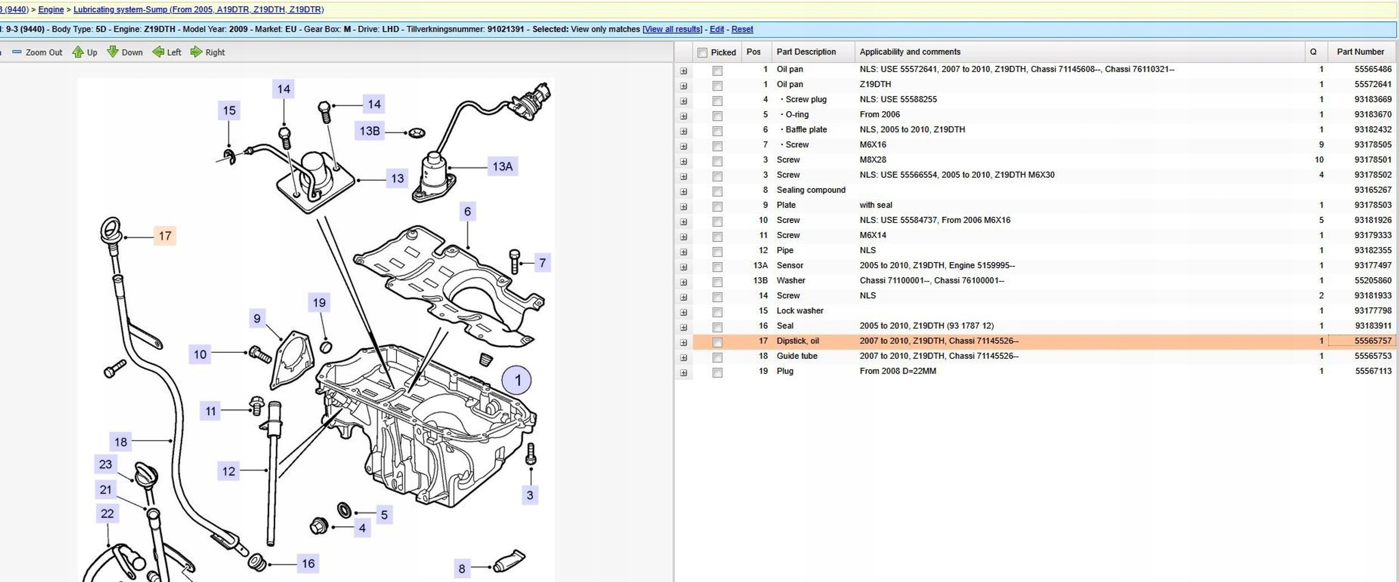Click the Reset link
The height and width of the screenshot is (582, 1399).
(x=741, y=29)
